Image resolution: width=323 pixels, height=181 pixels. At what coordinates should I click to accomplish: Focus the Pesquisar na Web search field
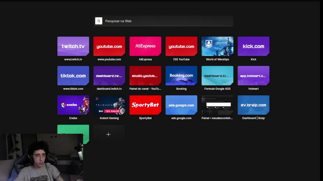pyautogui.click(x=163, y=21)
